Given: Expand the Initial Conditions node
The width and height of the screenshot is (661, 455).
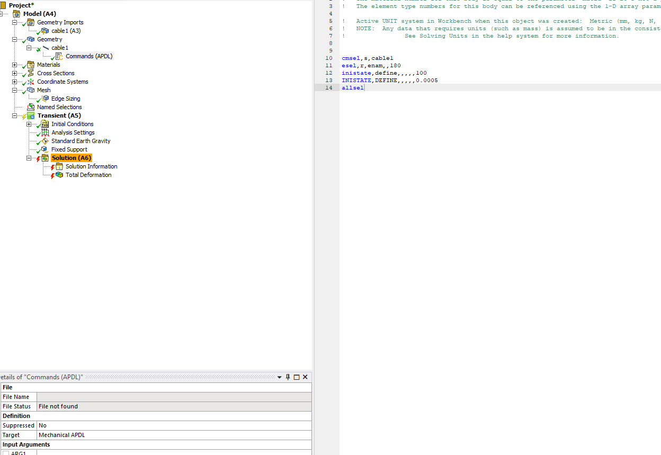Looking at the screenshot, I should pos(29,124).
